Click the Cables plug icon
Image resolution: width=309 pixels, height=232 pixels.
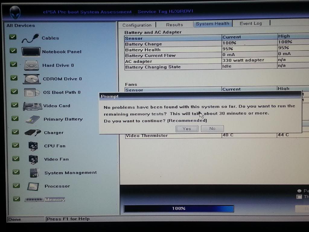coord(30,38)
